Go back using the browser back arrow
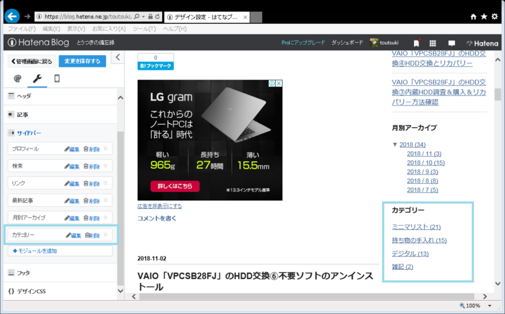The width and height of the screenshot is (505, 314). pos(12,16)
